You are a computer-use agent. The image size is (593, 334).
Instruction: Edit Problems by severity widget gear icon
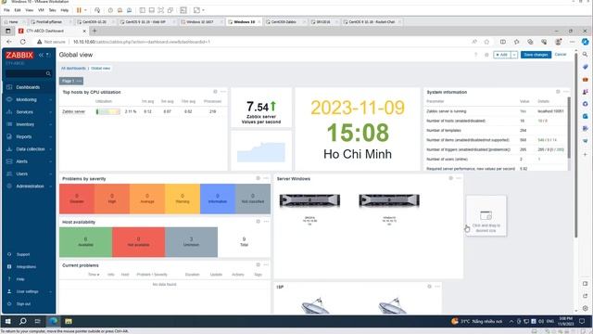point(259,178)
